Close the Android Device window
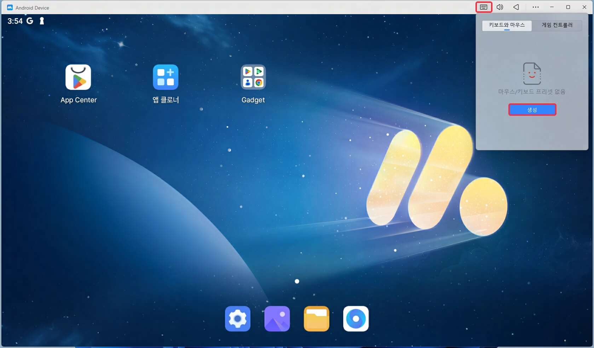 tap(584, 7)
